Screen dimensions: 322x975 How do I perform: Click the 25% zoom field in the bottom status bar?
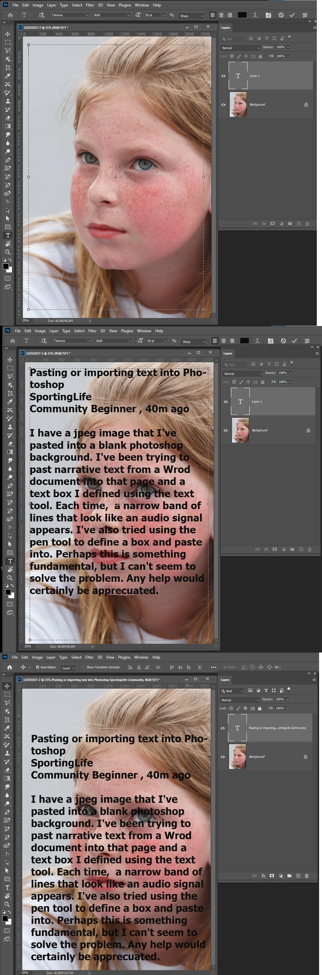point(25,972)
